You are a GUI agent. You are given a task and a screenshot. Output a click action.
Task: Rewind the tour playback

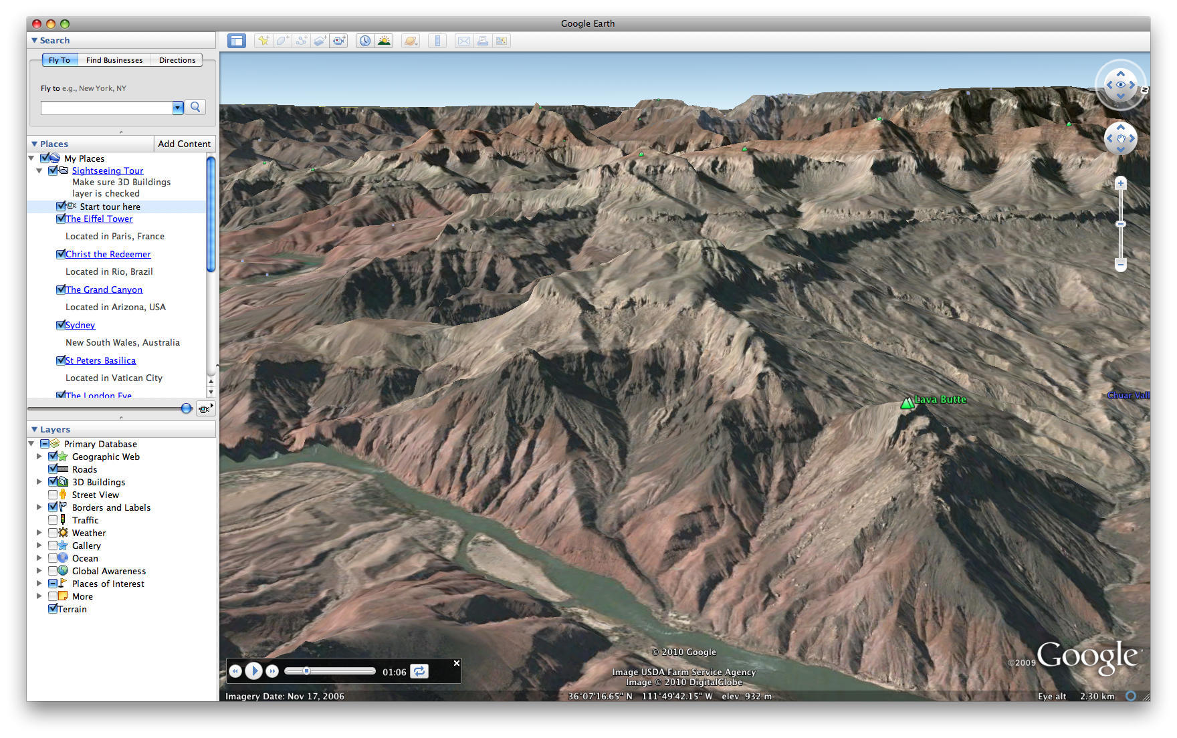235,671
